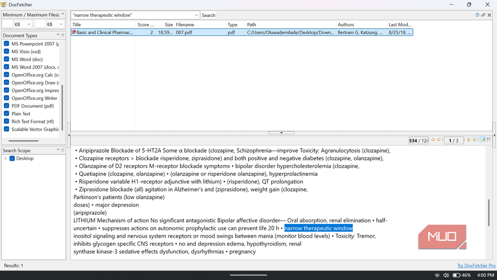Uncheck OpenOffice.org Calc document type
The height and width of the screenshot is (280, 497).
[x=6, y=75]
